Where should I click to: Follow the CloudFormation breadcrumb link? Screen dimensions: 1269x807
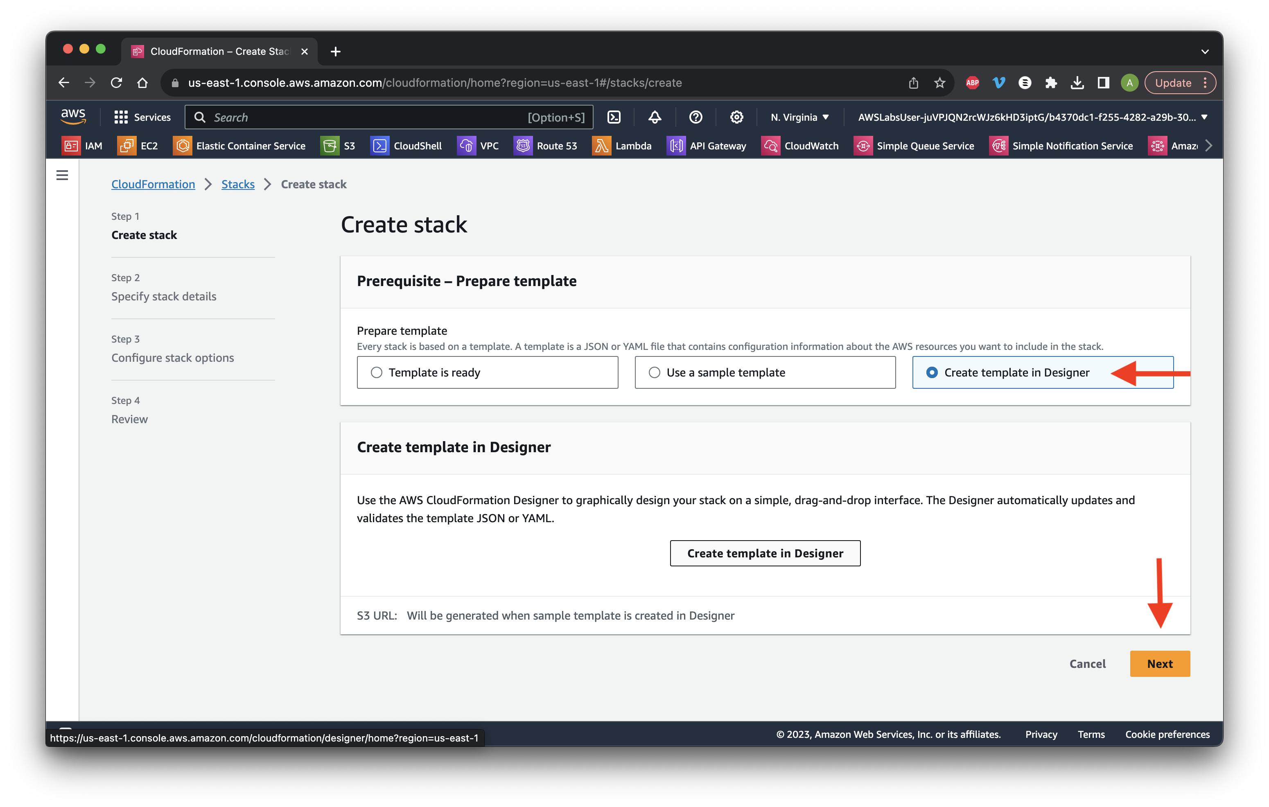[x=153, y=185]
